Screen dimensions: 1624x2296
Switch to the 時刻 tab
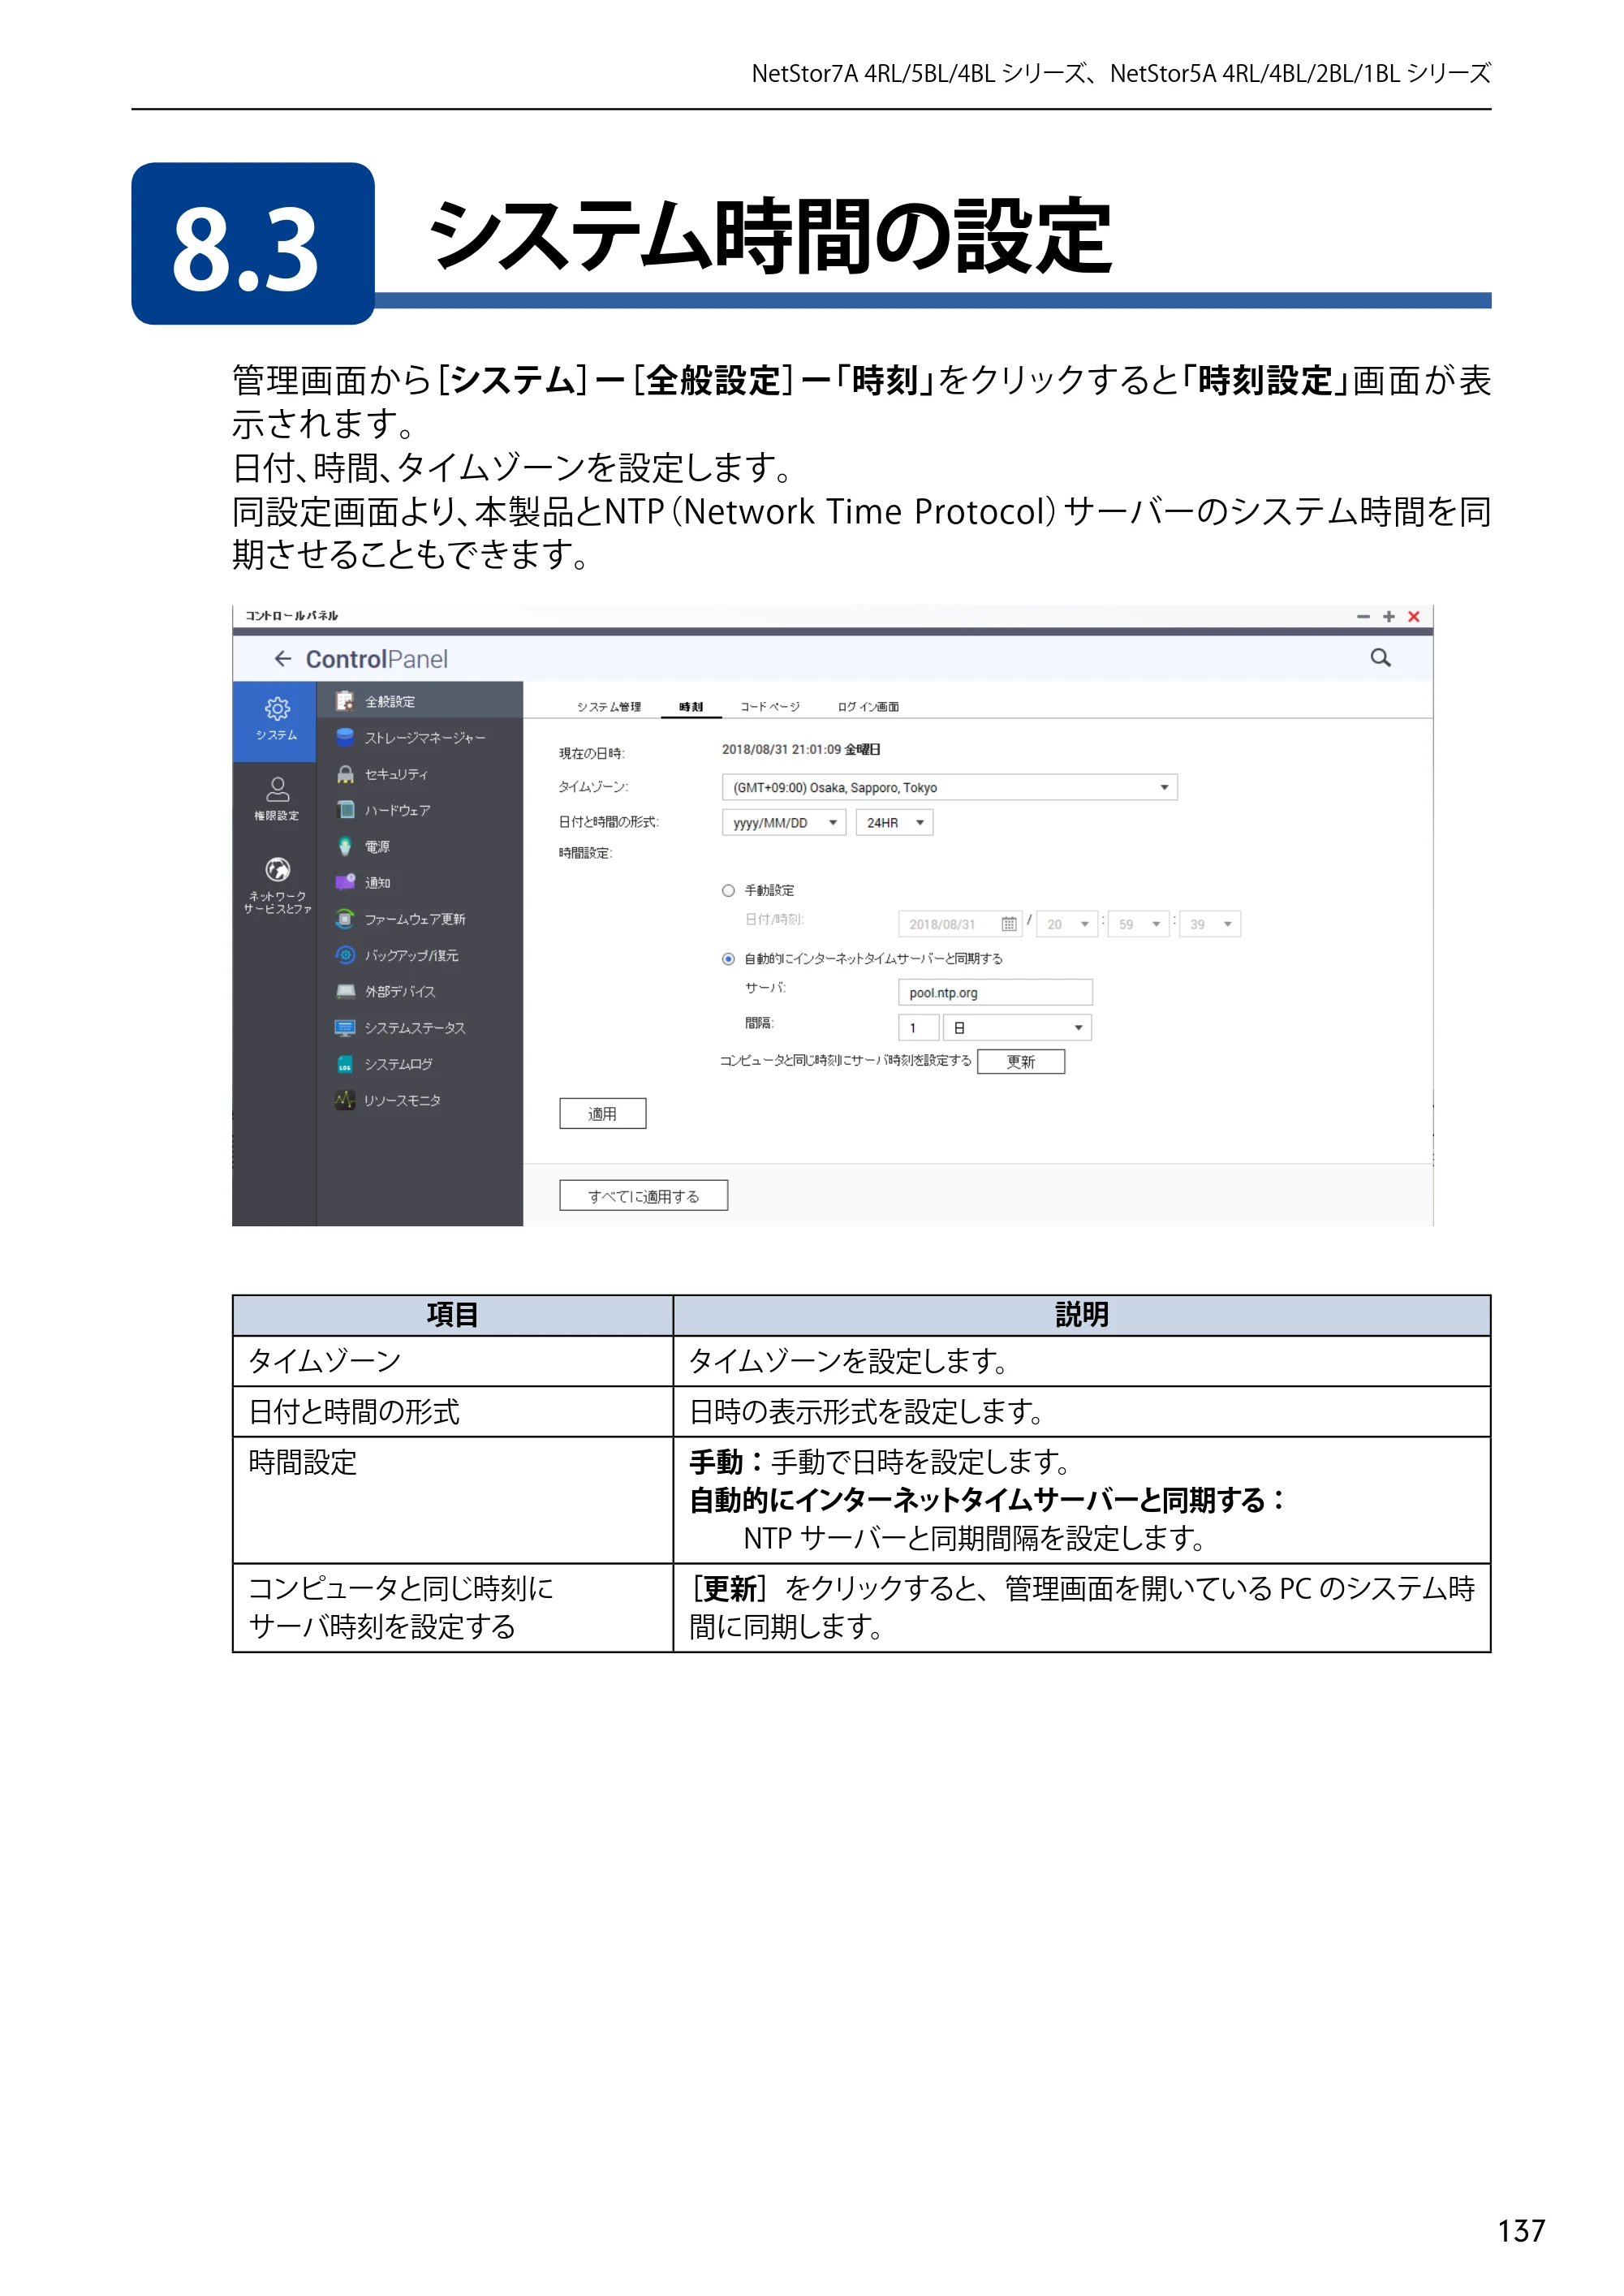click(x=691, y=706)
